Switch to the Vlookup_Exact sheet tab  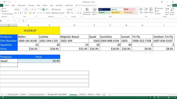tap(13, 95)
